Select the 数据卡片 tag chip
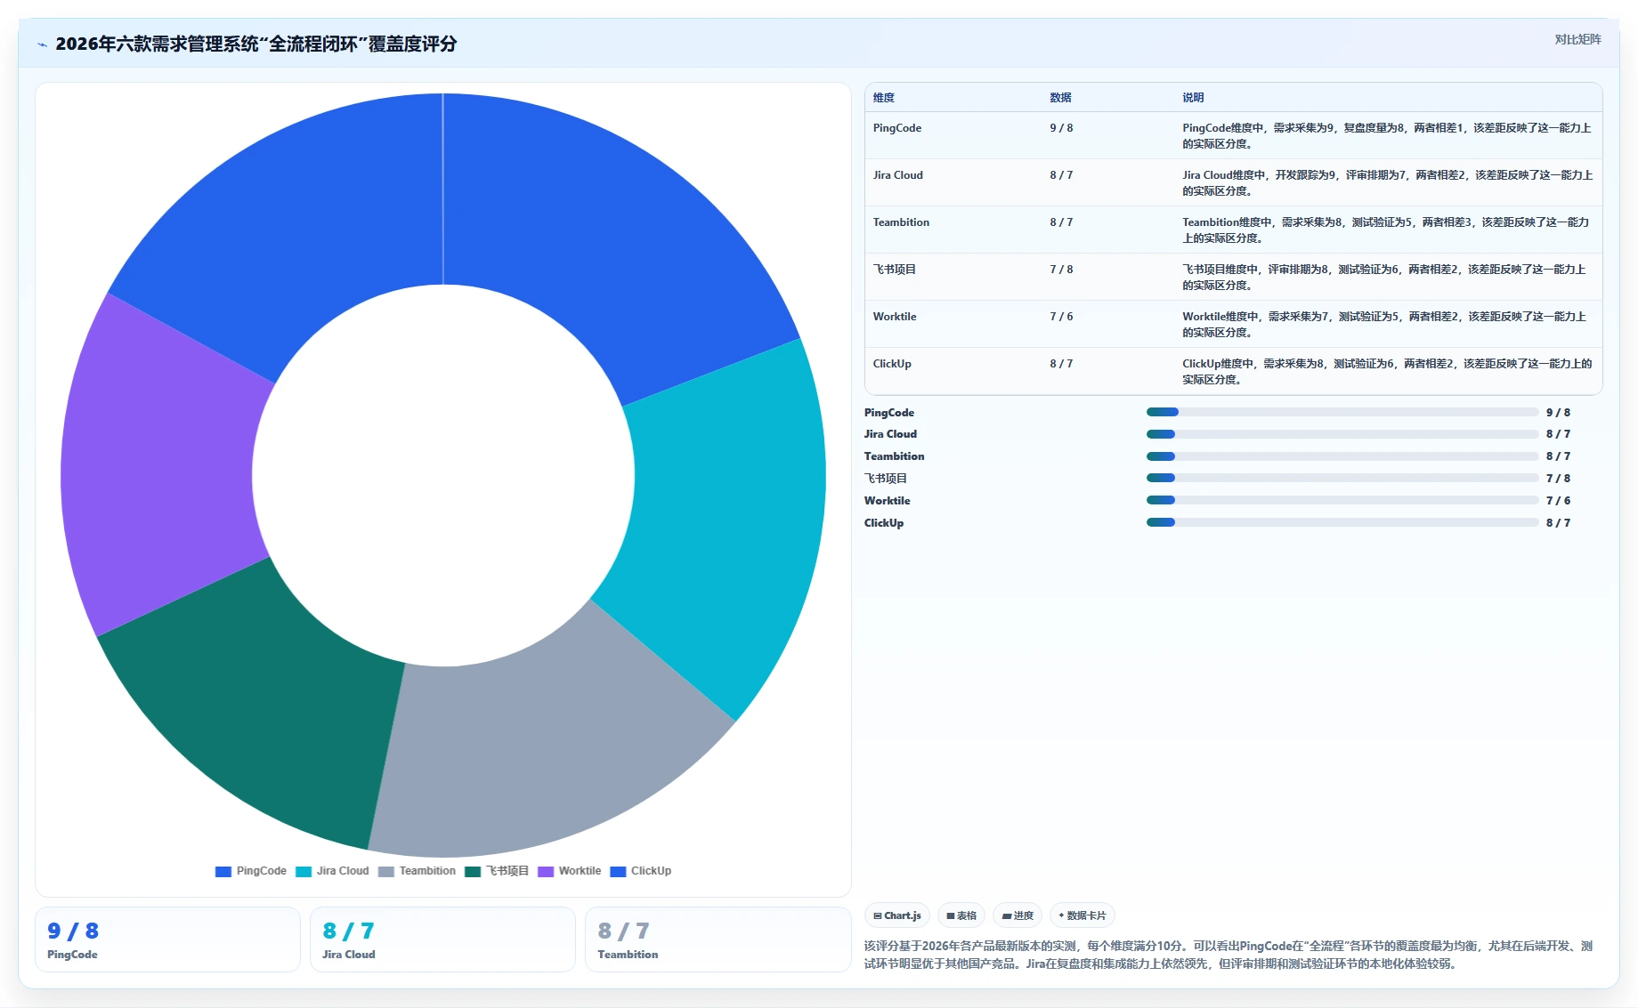The image size is (1638, 1008). pos(1083,915)
